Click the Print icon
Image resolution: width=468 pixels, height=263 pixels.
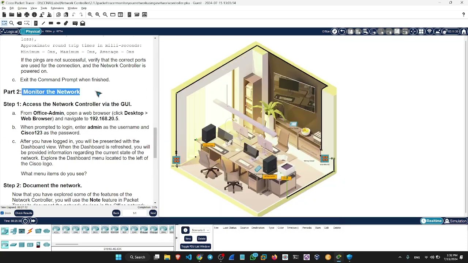[27, 15]
